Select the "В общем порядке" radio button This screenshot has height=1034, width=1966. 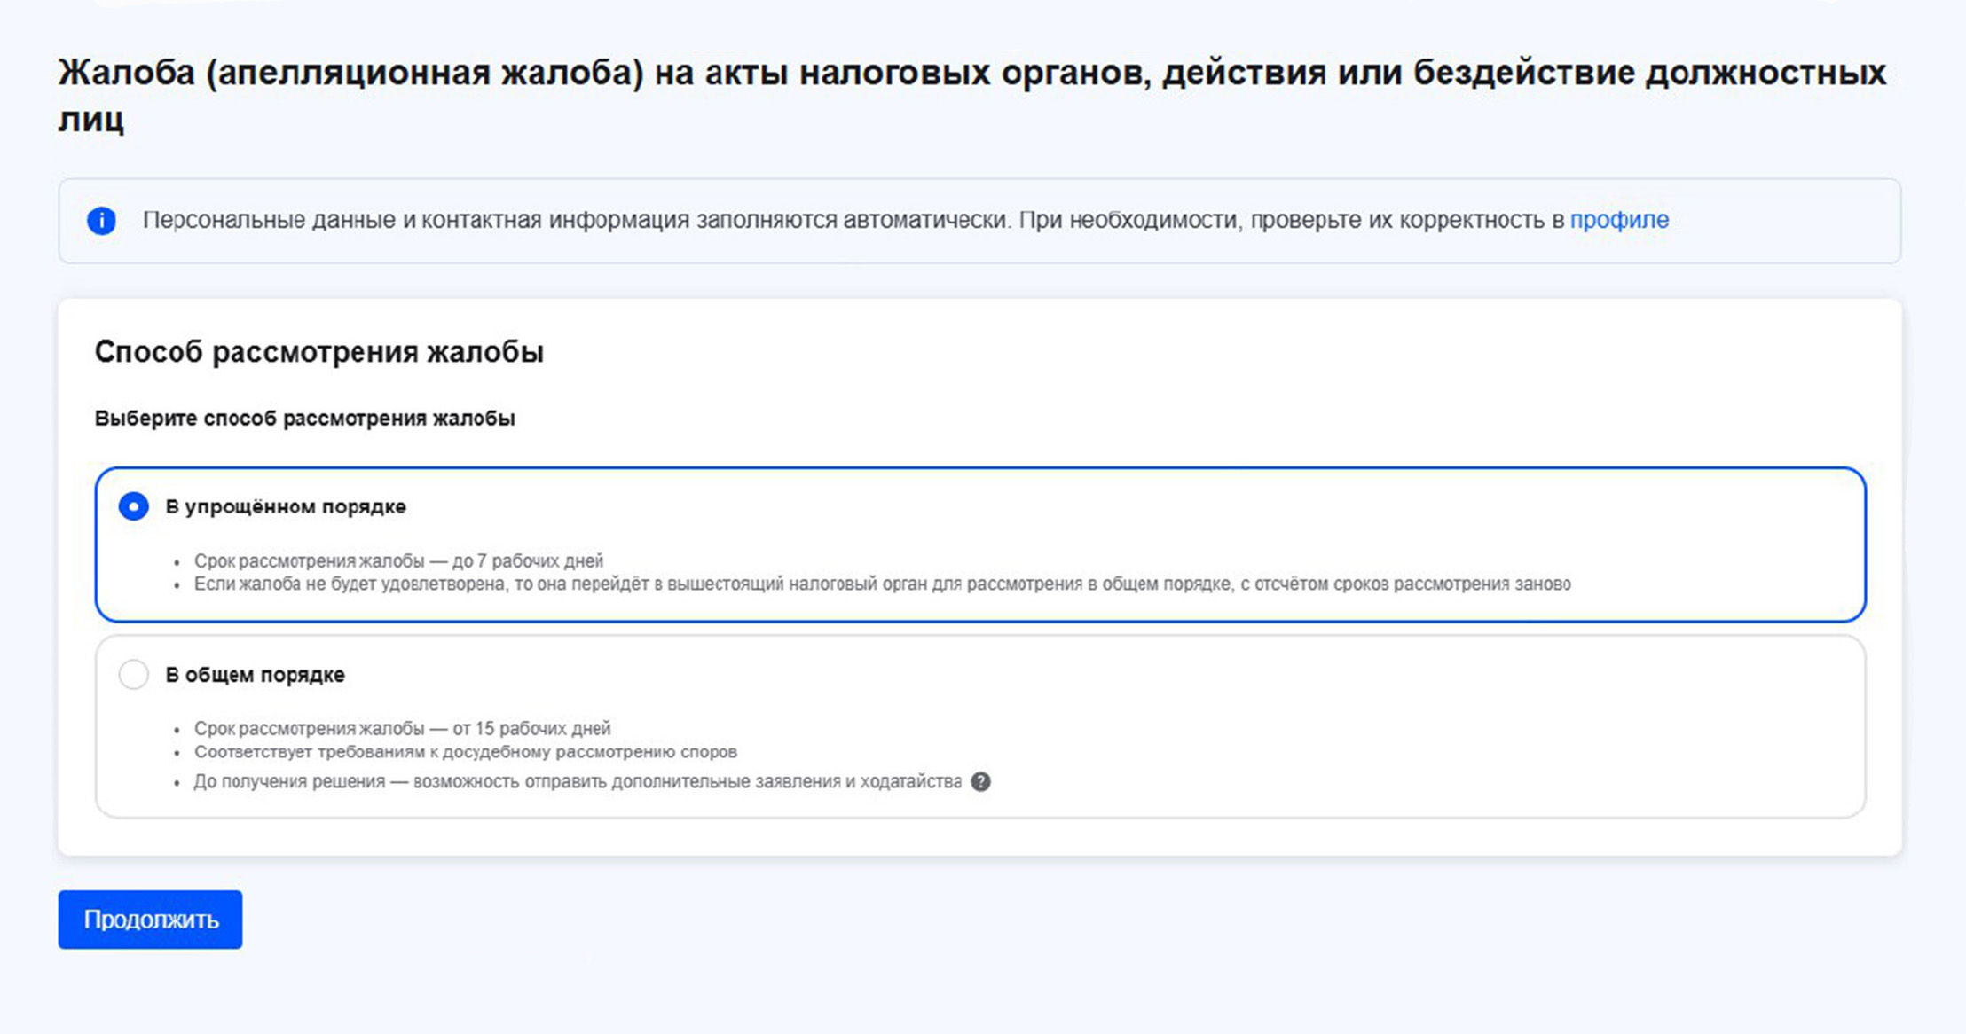134,674
